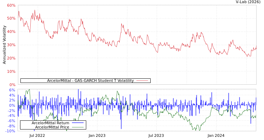Click the GAS-GARCH Student T Volatility legend label

90,80
